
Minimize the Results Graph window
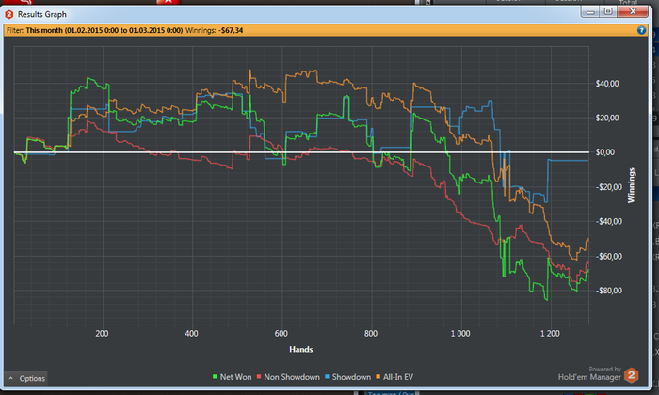tap(590, 11)
